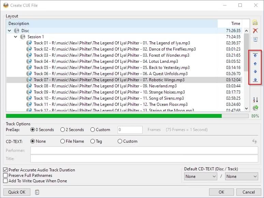Click the track list scrollbar up arrow
This screenshot has height=198, width=264.
point(246,31)
